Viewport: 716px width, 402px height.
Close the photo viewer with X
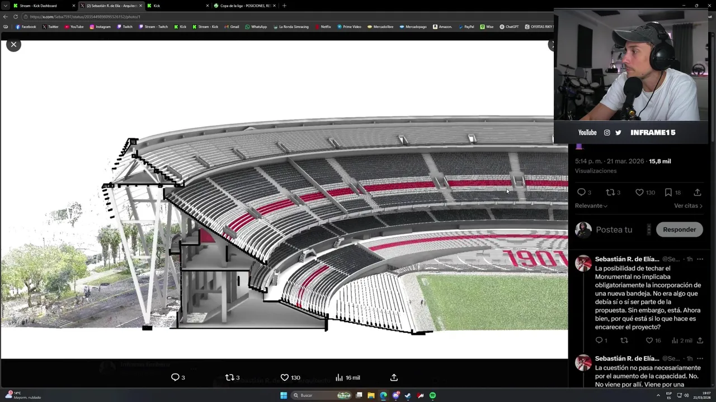pyautogui.click(x=13, y=45)
